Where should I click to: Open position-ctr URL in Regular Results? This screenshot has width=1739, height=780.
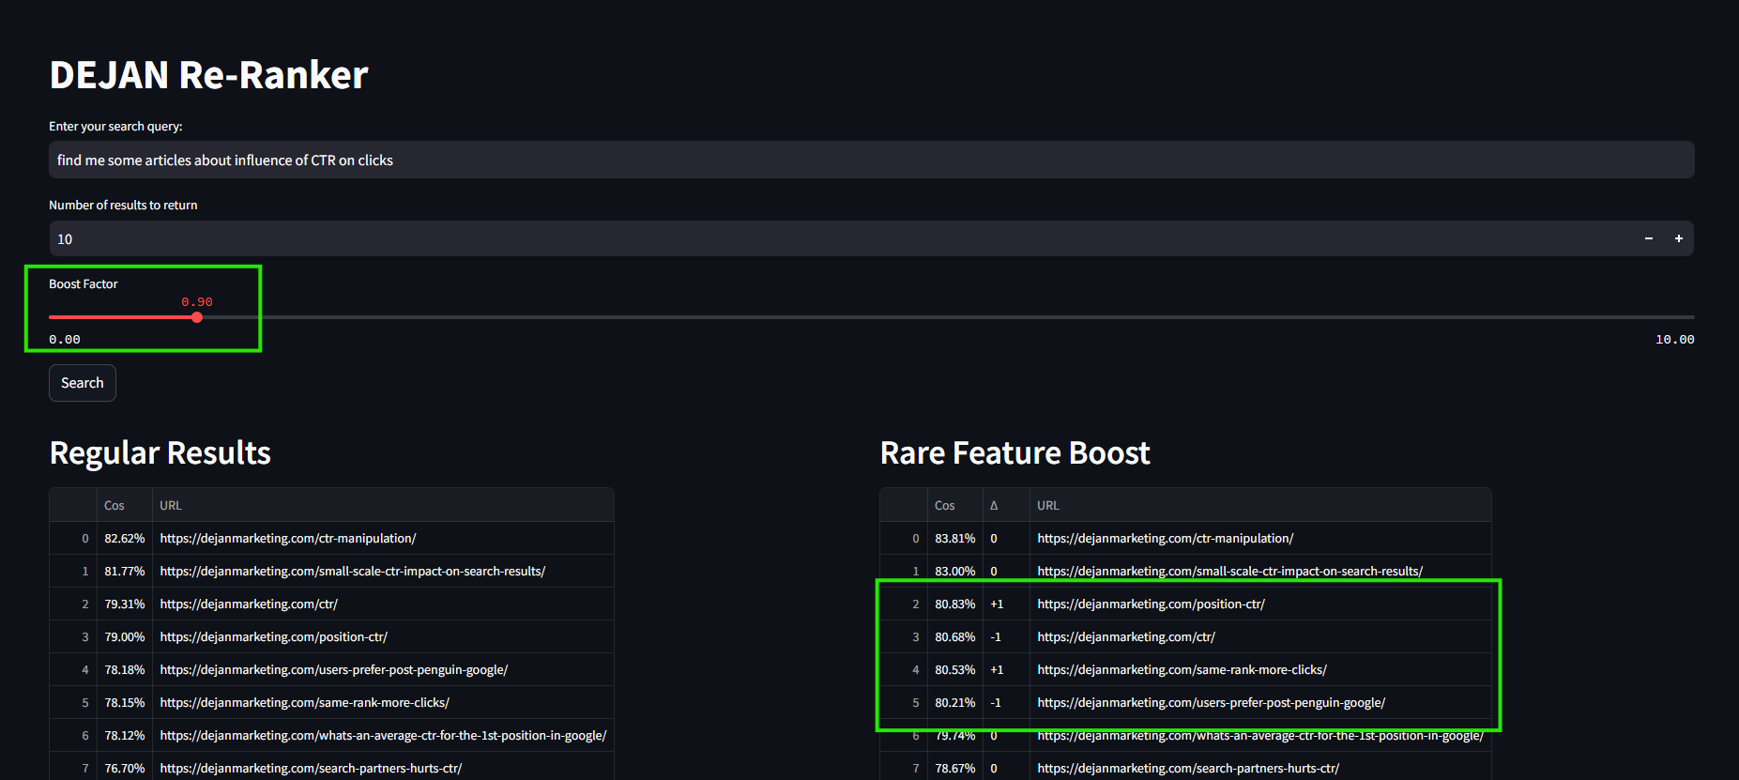274,637
